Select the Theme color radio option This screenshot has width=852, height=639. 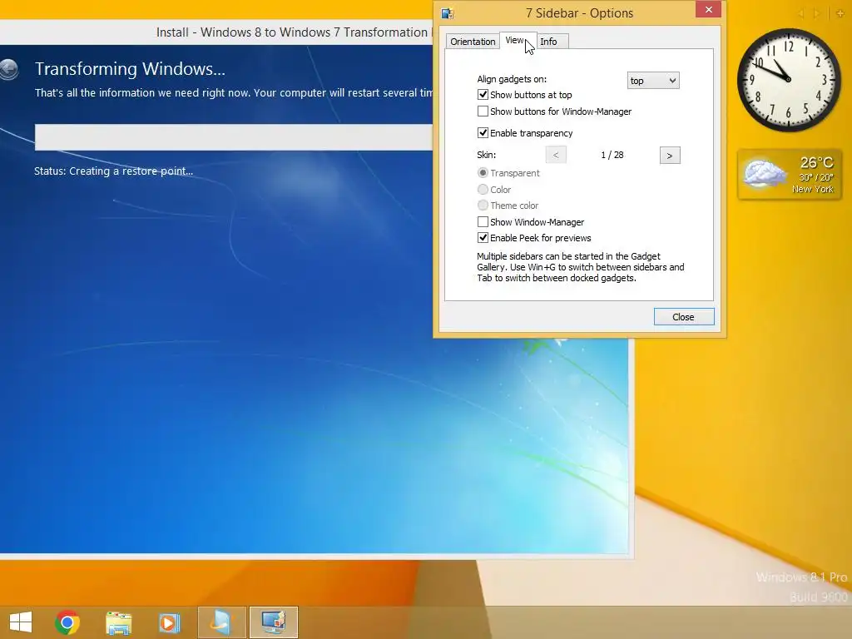(483, 205)
